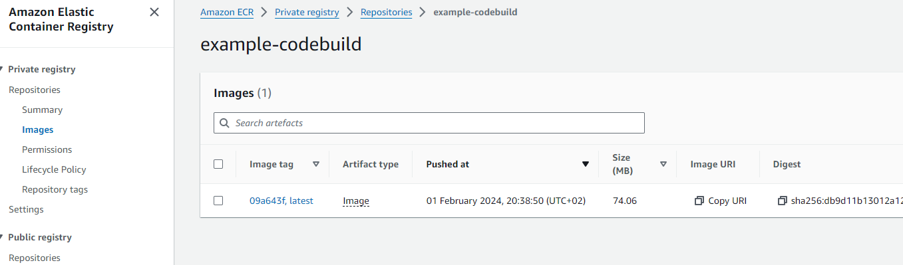
Task: Open Lifecycle Policy in the sidebar
Action: click(54, 169)
